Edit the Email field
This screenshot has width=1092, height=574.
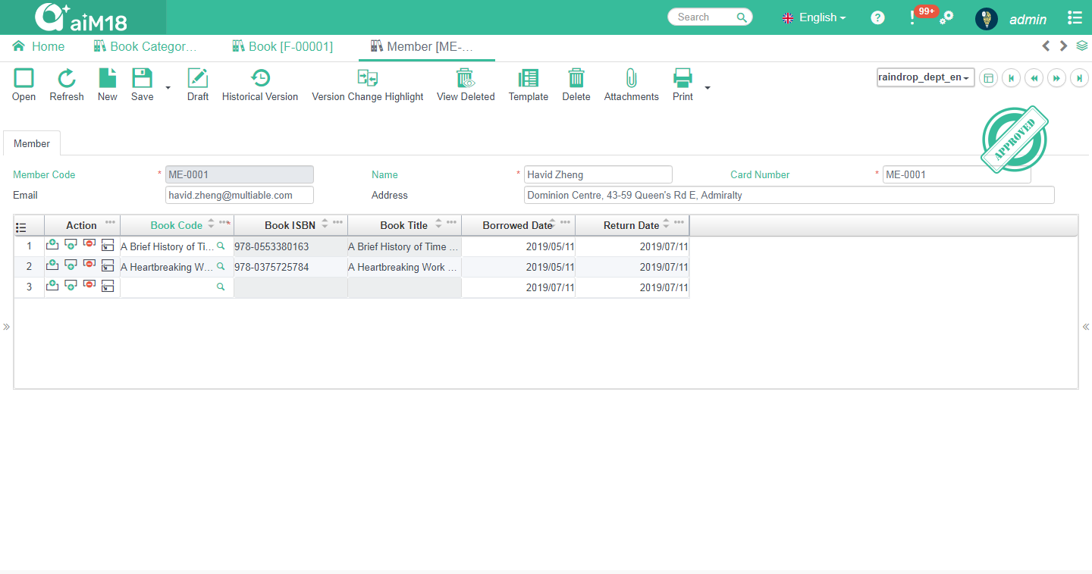coord(240,195)
